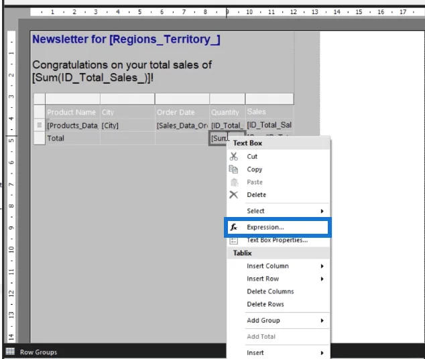Open Expression... from the context menu
The height and width of the screenshot is (359, 425).
pyautogui.click(x=278, y=227)
